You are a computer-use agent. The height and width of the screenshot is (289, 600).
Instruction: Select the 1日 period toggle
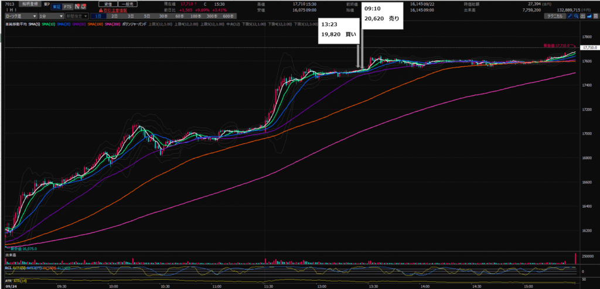[98, 17]
